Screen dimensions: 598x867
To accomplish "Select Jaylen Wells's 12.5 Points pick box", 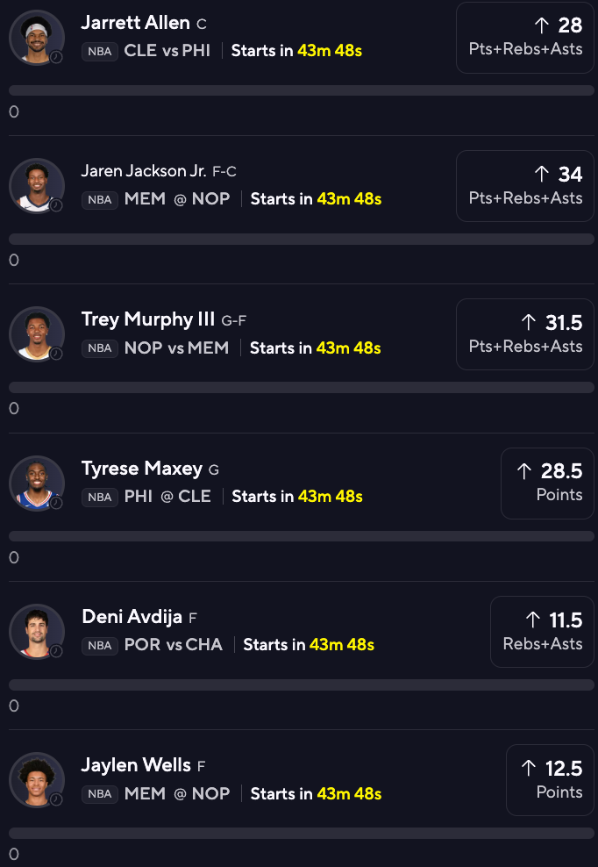I will coord(550,779).
